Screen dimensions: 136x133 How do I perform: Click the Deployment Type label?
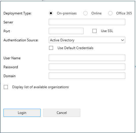click(17, 13)
